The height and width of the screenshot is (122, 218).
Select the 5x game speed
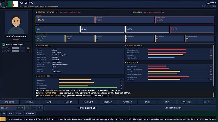(x=40, y=108)
